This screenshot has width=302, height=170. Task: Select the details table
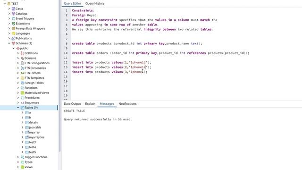click(34, 123)
